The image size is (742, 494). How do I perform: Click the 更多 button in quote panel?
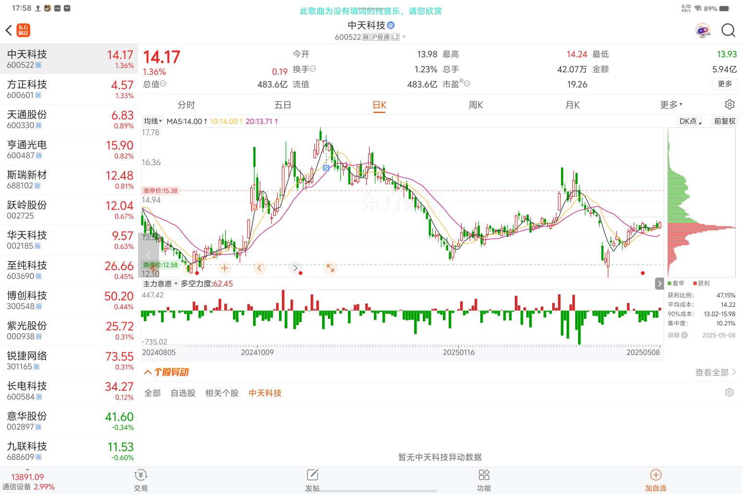(x=725, y=84)
